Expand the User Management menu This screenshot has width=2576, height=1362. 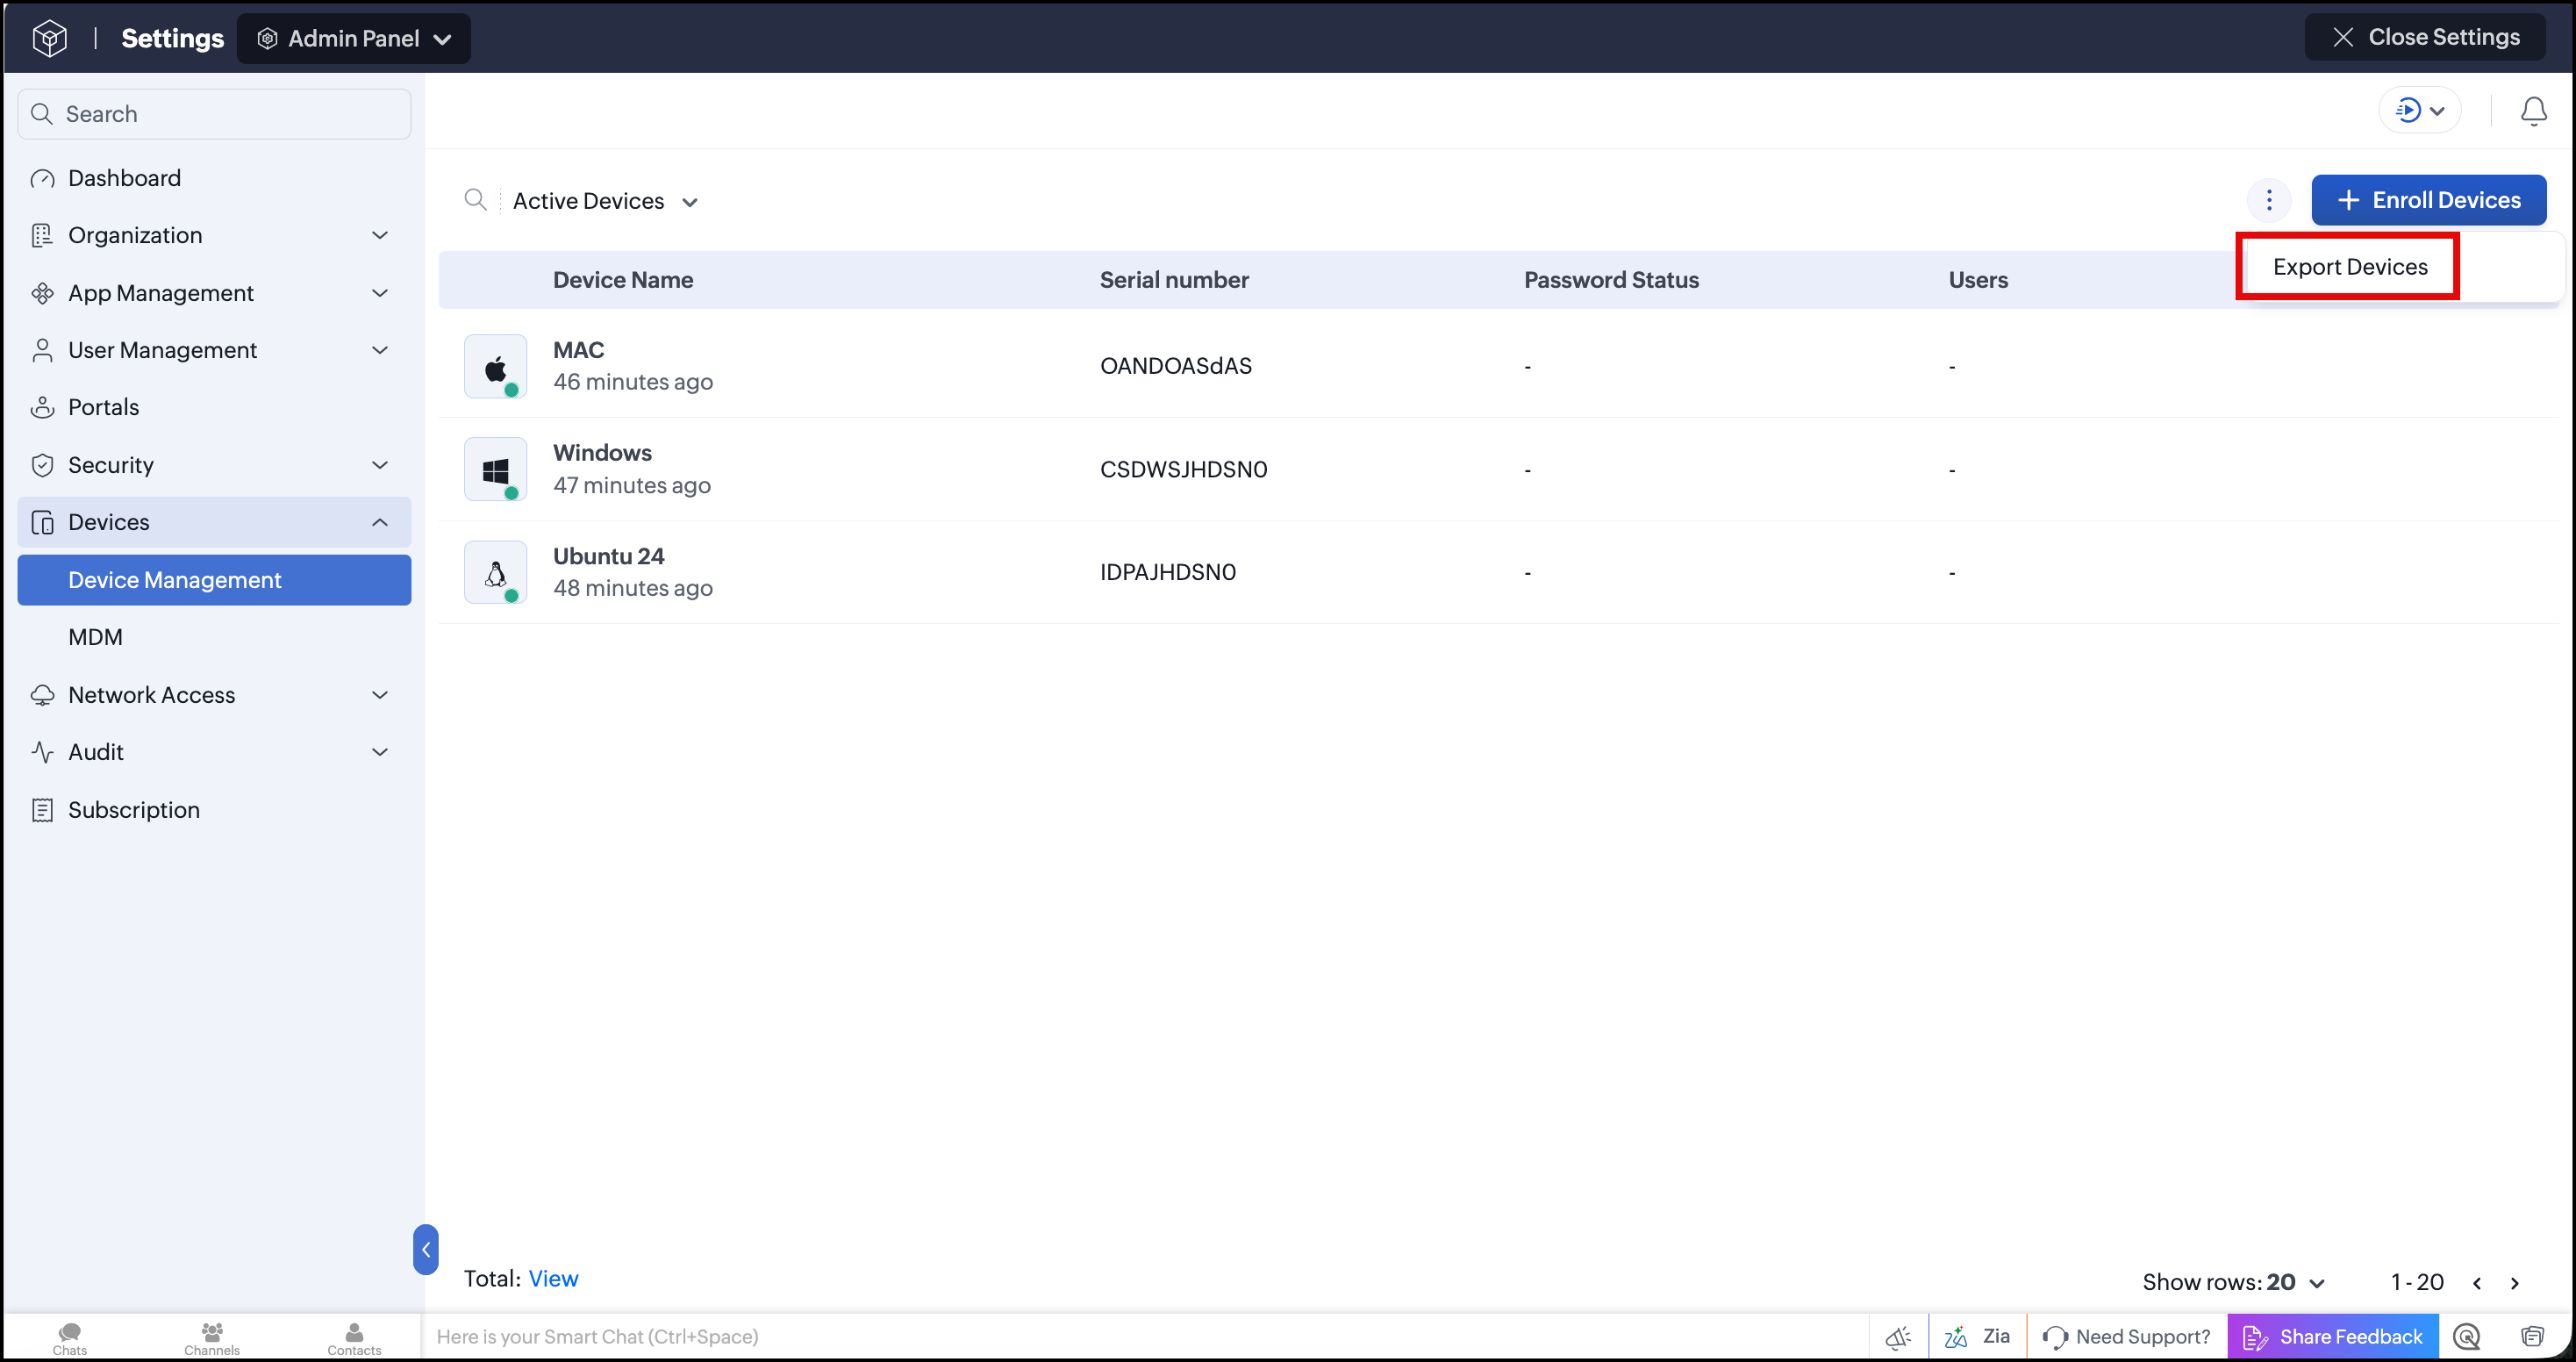pos(214,350)
